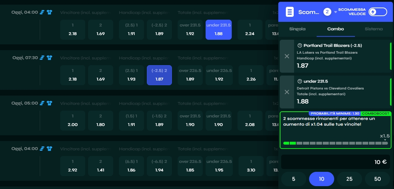Click the stake input field showing 10 €

336,162
